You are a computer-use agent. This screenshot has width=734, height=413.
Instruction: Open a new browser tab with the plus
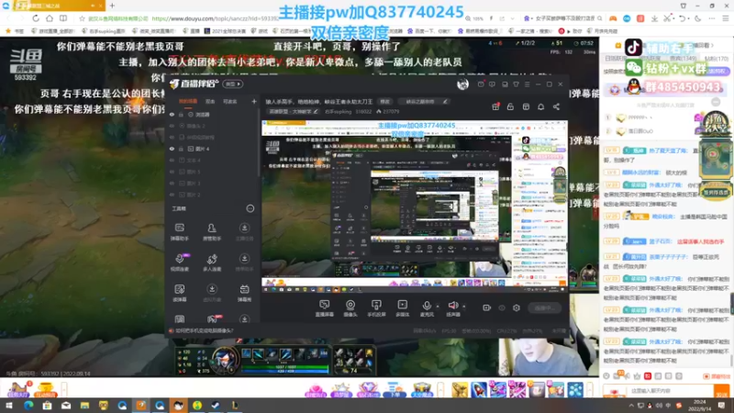112,6
